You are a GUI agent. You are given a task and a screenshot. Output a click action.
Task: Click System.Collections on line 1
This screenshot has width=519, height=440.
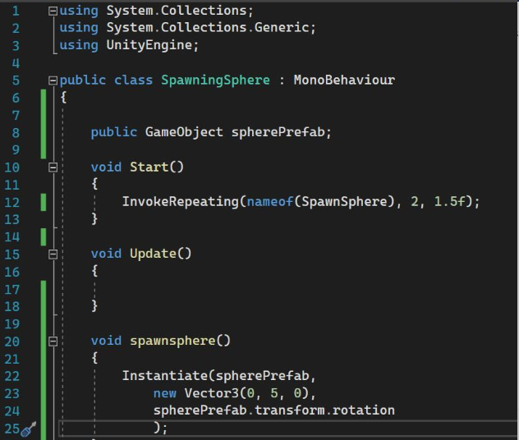click(177, 11)
